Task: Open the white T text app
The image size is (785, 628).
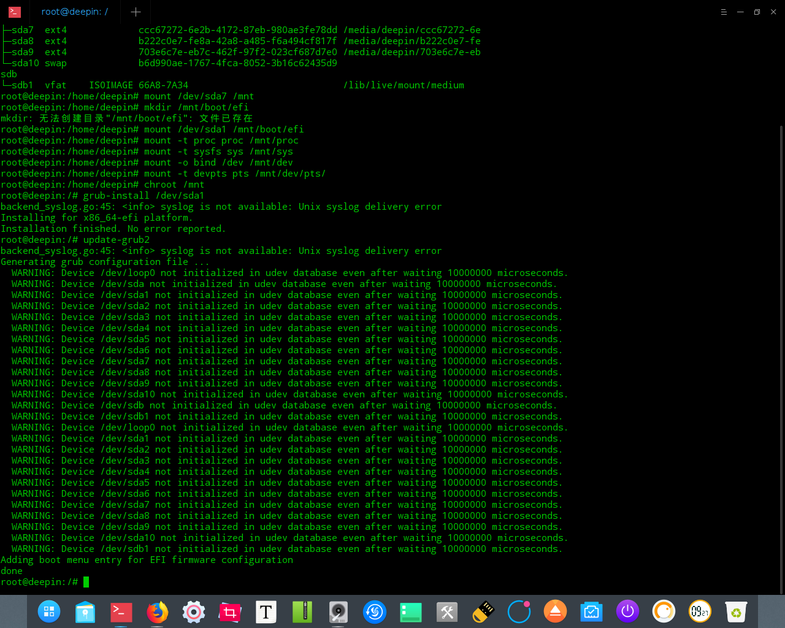Action: point(266,611)
